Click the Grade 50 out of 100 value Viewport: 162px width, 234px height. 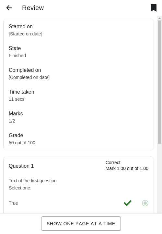(22, 143)
